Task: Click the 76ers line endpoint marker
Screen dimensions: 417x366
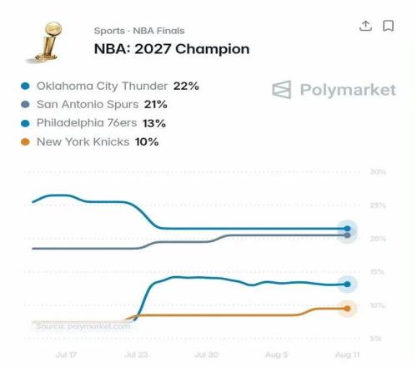Action: click(x=347, y=284)
